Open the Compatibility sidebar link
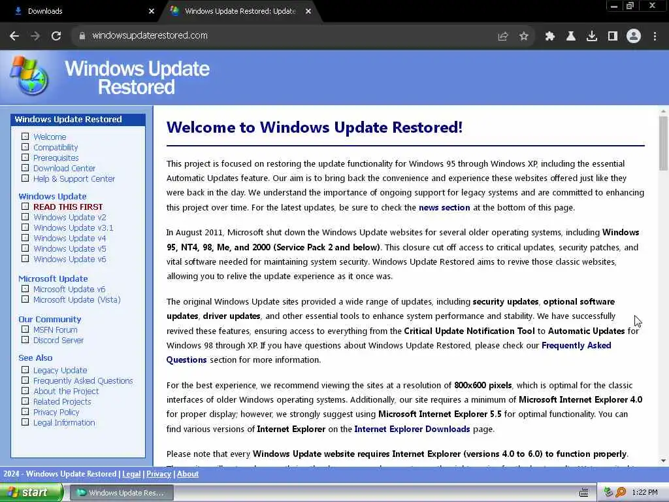 pos(56,147)
